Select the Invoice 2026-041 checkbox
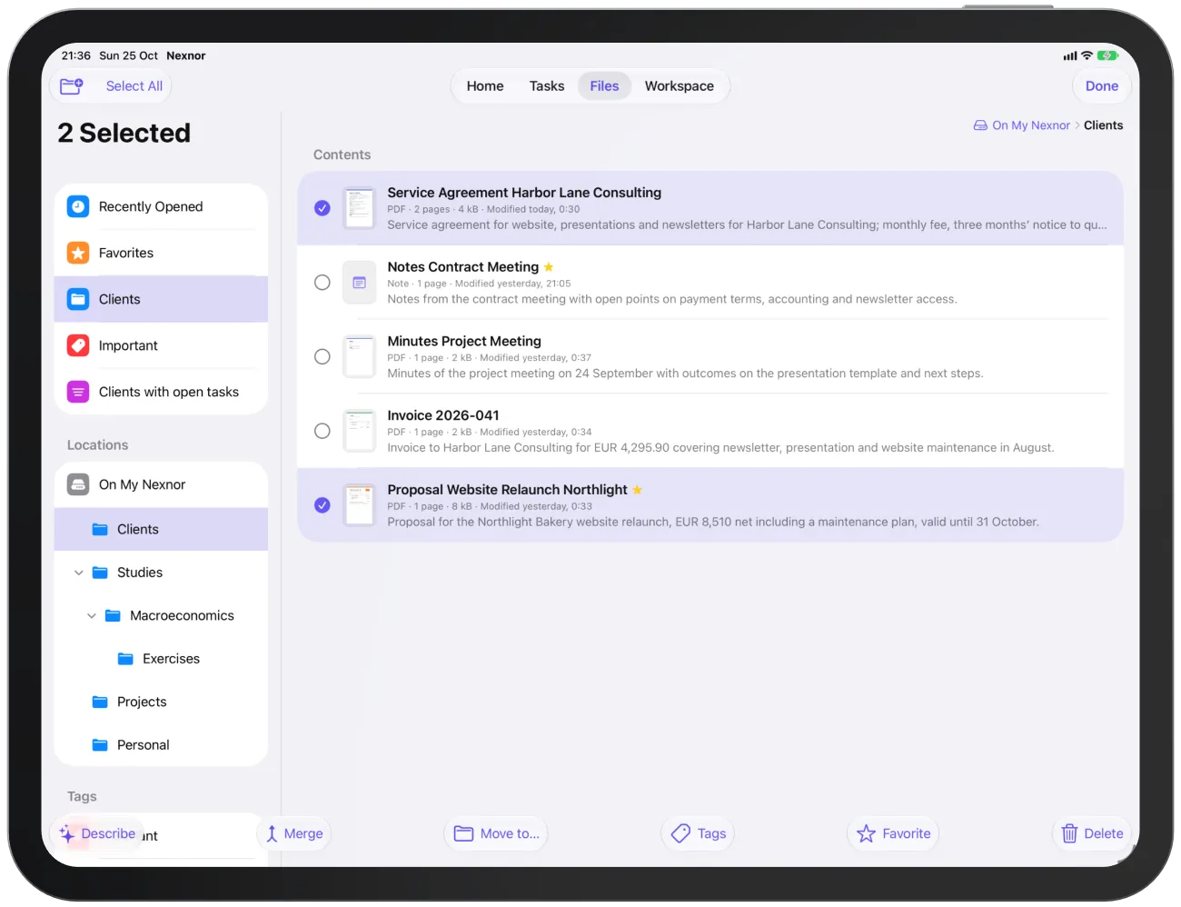This screenshot has height=907, width=1181. (323, 431)
